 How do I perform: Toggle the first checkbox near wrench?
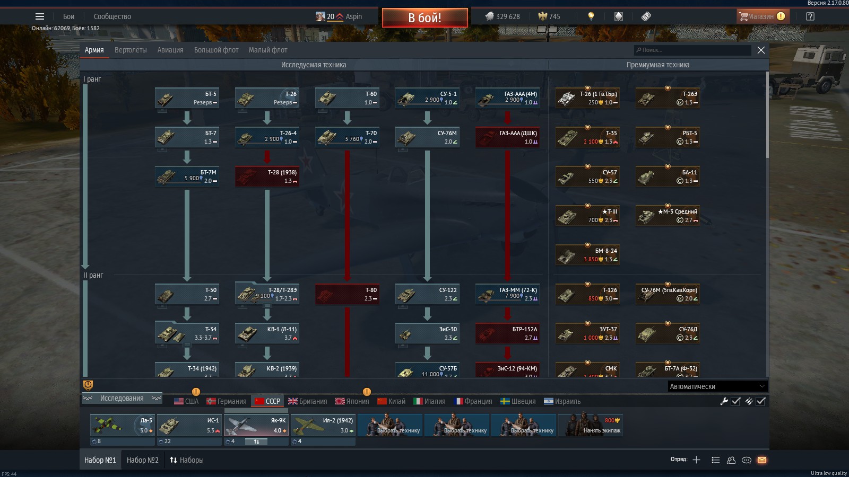[x=736, y=401]
